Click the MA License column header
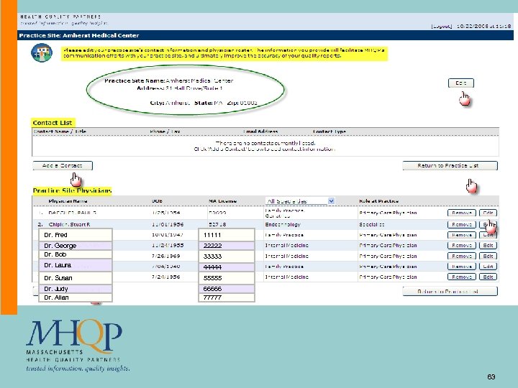Screen dimensions: 518x388 point(222,201)
